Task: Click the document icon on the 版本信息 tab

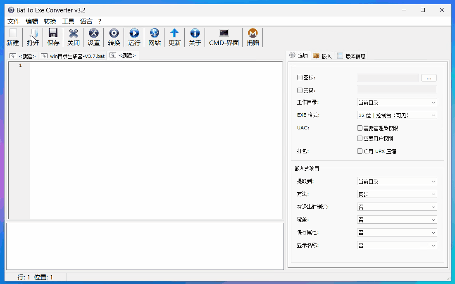Action: coord(340,56)
